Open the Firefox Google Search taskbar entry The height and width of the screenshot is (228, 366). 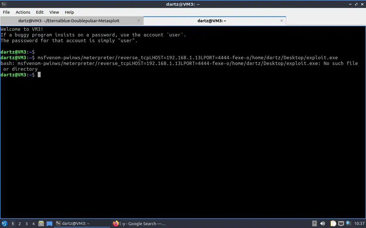pyautogui.click(x=140, y=223)
